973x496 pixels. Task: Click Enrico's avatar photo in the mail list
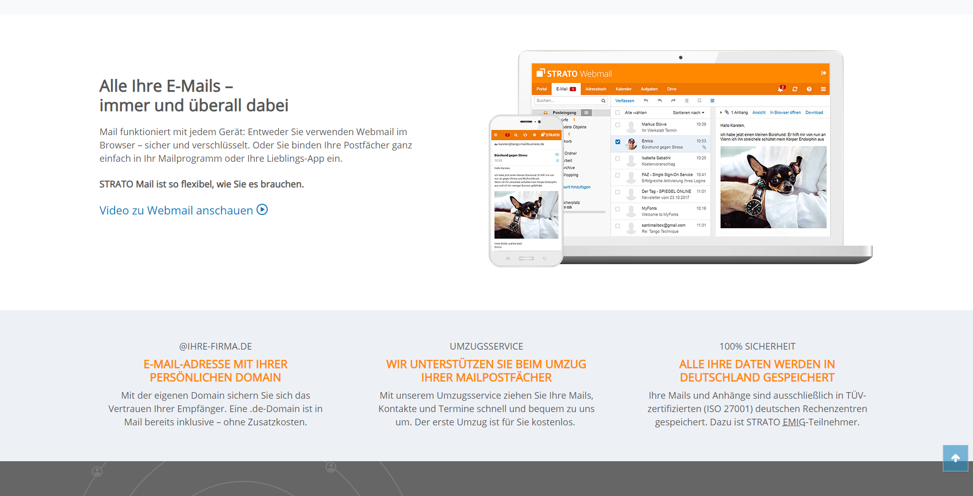[x=632, y=144]
